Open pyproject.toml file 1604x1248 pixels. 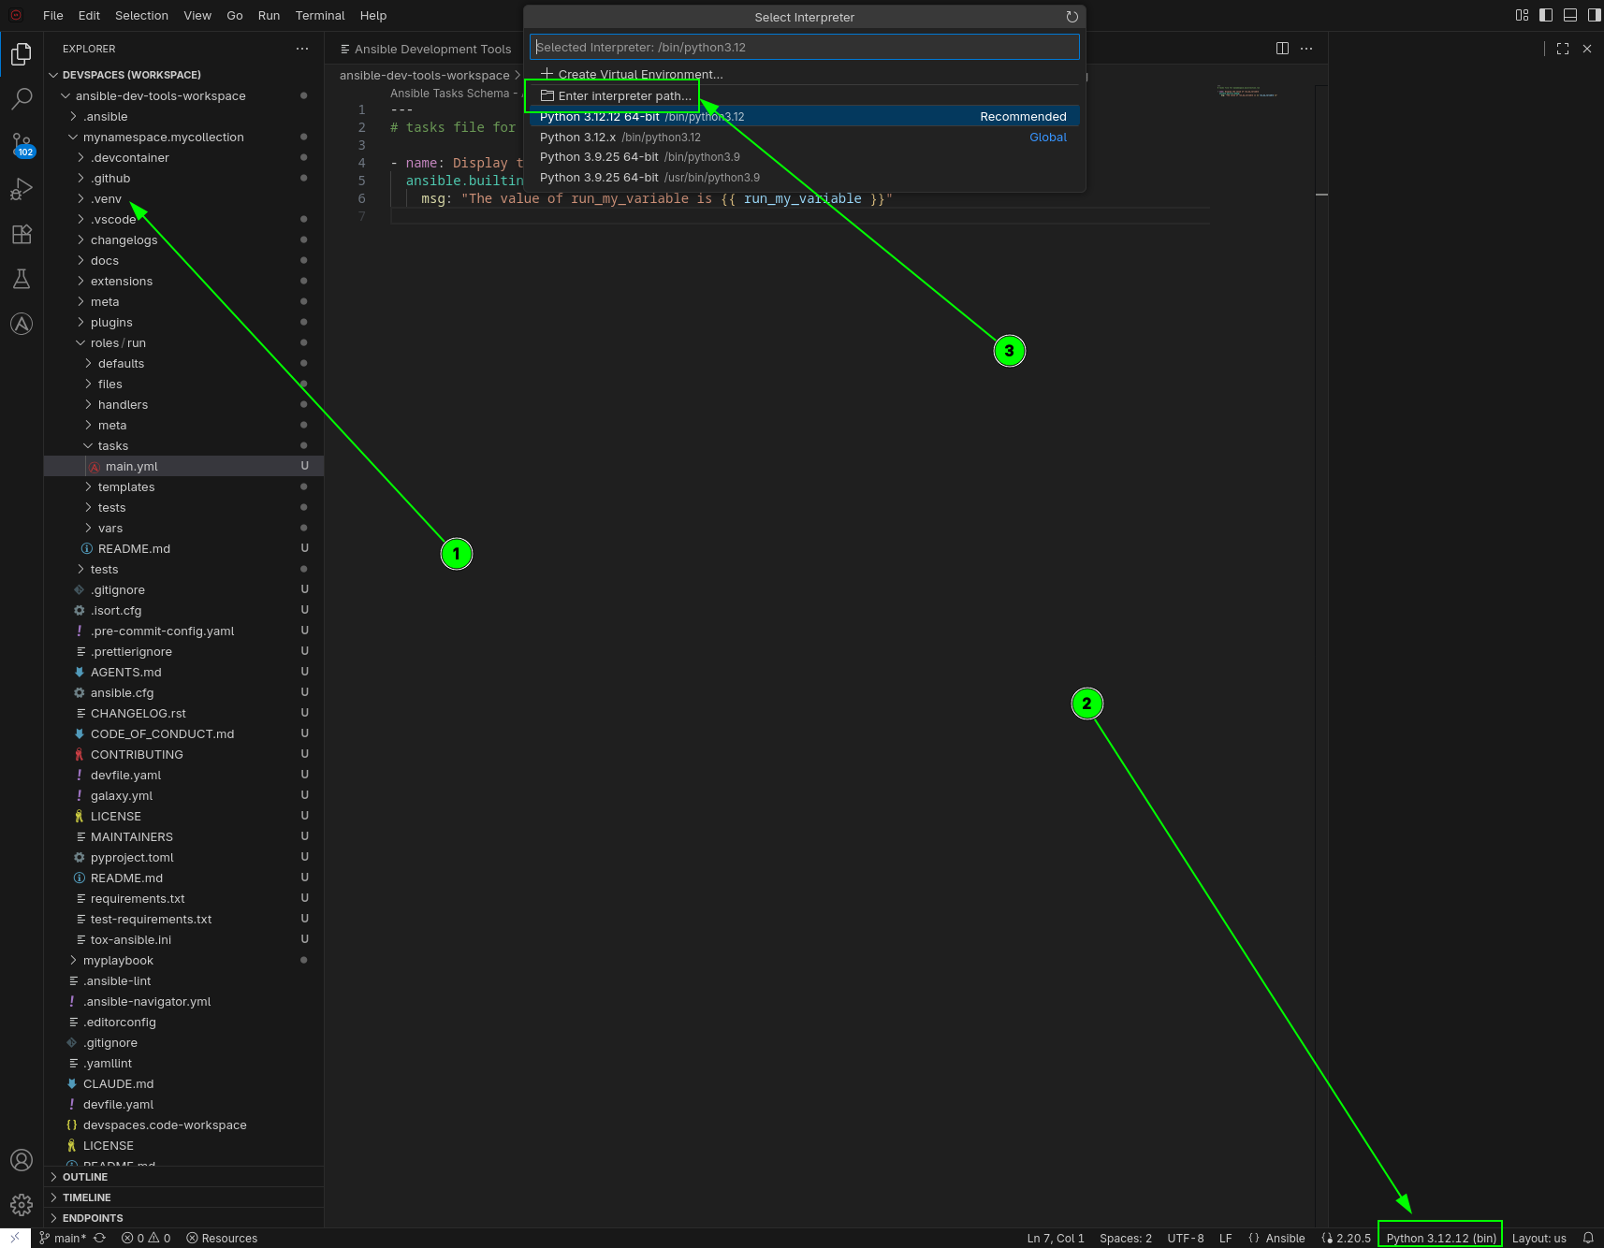183,857
